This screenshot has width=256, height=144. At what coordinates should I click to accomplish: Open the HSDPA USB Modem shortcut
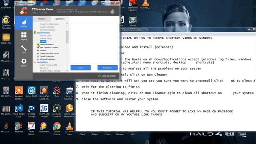coord(44,111)
